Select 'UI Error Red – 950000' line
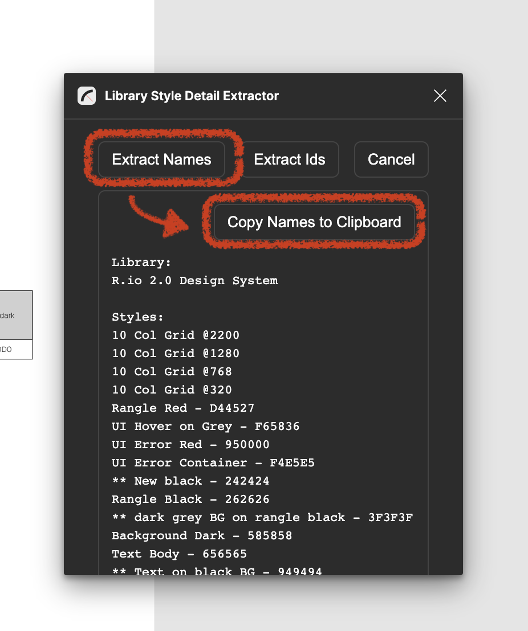 190,445
